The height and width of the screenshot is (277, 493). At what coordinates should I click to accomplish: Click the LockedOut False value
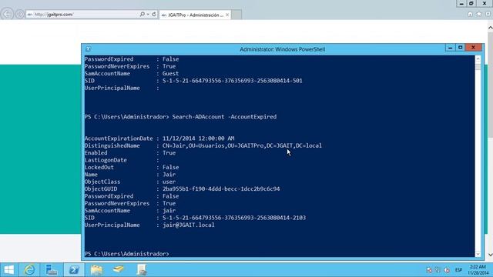[171, 168]
